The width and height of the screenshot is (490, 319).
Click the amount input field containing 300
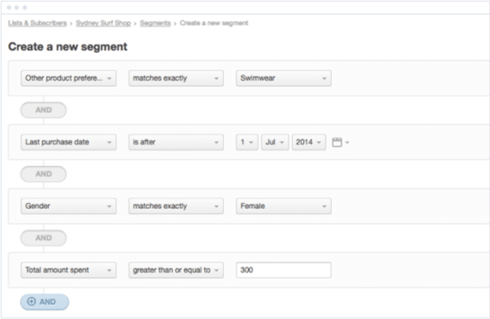pos(283,270)
